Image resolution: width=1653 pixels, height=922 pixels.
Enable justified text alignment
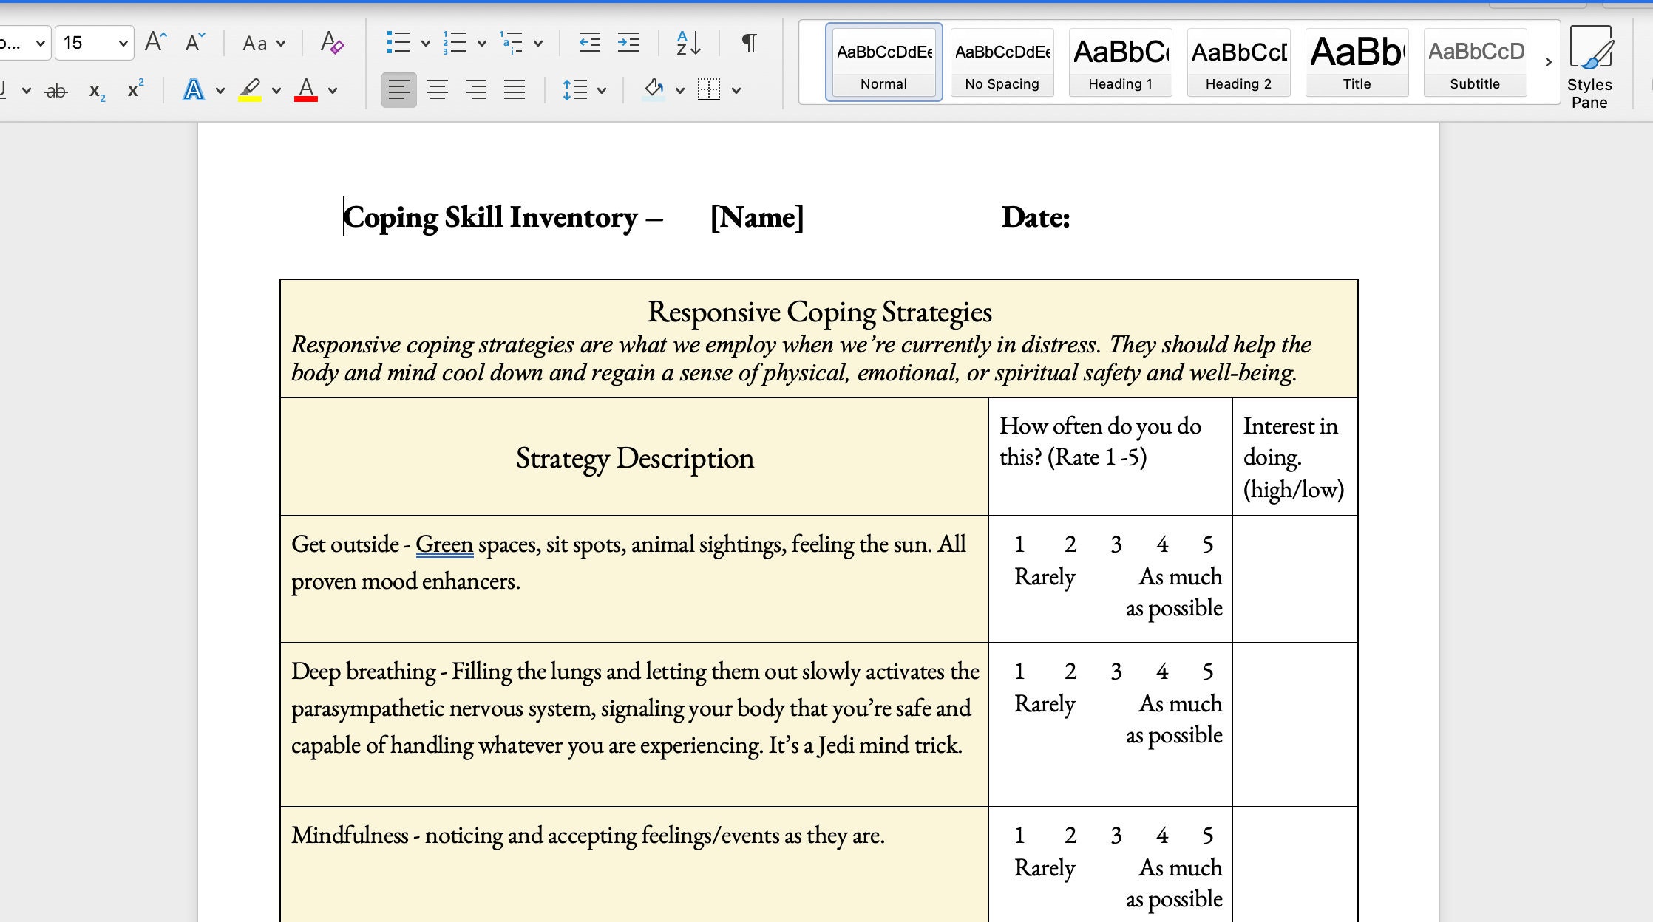point(515,89)
